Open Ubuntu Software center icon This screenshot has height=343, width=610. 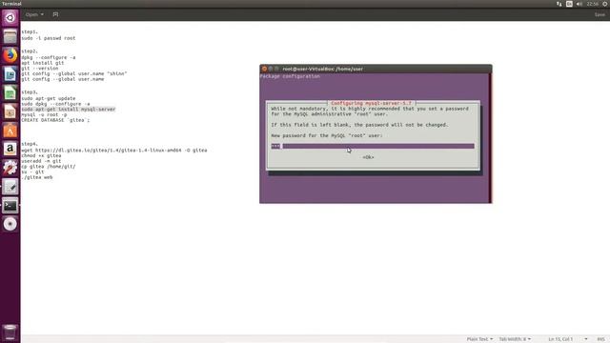(10, 131)
